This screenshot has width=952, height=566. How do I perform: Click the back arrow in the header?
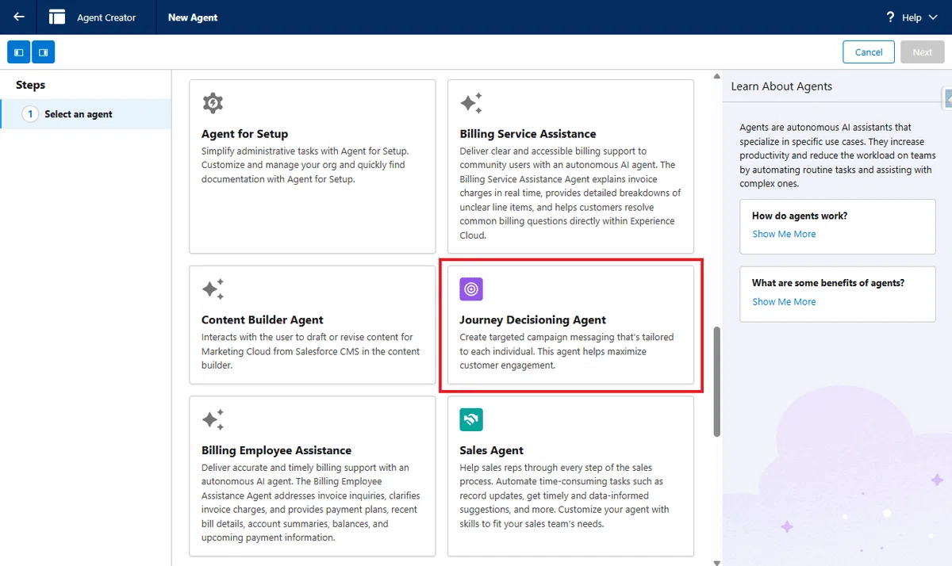(19, 17)
